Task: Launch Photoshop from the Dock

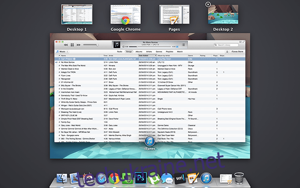Action: pyautogui.click(x=140, y=178)
